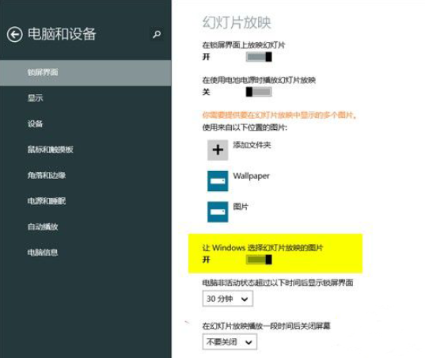The height and width of the screenshot is (358, 425).
Task: Open 设备 settings in sidebar
Action: pos(36,124)
